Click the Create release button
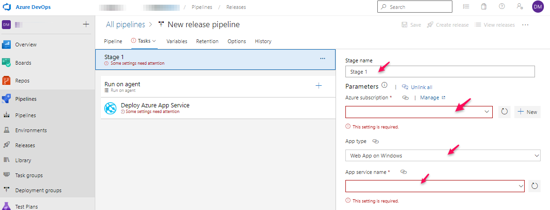 point(448,25)
